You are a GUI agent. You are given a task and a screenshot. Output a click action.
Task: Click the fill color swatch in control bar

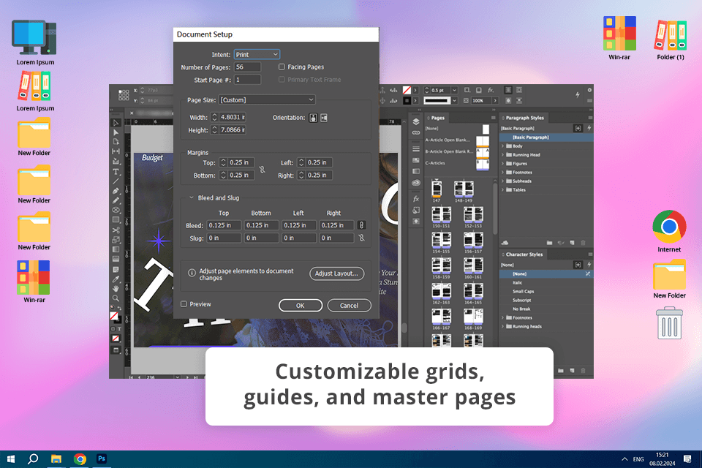[x=407, y=90]
